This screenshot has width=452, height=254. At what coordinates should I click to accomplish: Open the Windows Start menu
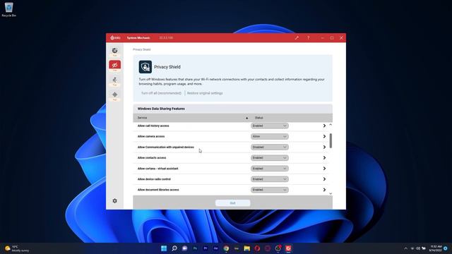(x=164, y=248)
